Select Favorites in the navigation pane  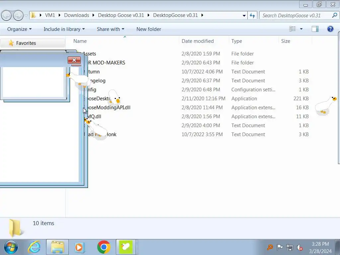(33, 43)
